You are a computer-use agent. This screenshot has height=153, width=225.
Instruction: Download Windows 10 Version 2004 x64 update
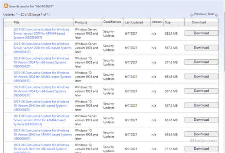point(201,91)
